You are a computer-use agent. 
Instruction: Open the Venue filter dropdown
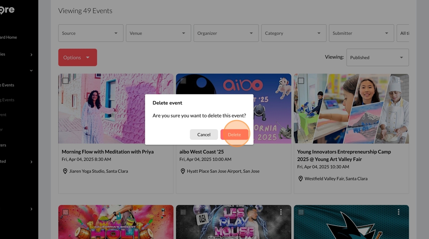pyautogui.click(x=159, y=33)
